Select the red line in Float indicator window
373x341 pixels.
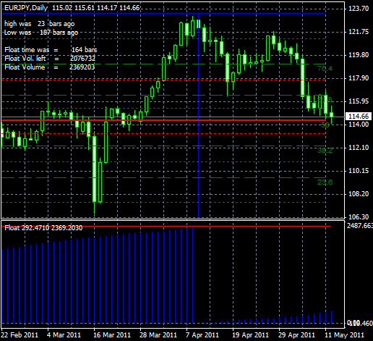pyautogui.click(x=166, y=227)
